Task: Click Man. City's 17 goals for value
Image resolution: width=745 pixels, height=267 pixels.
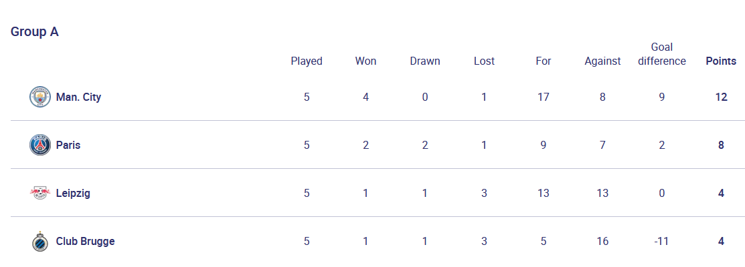Action: click(544, 97)
